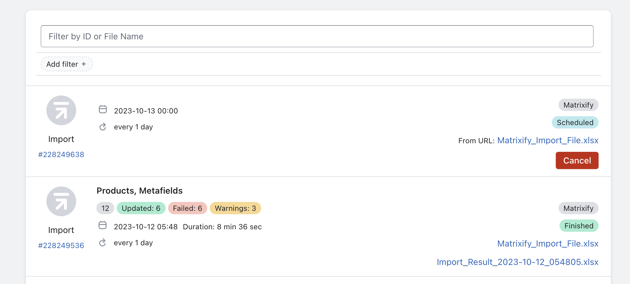
Task: Cancel the scheduled import job
Action: click(577, 160)
